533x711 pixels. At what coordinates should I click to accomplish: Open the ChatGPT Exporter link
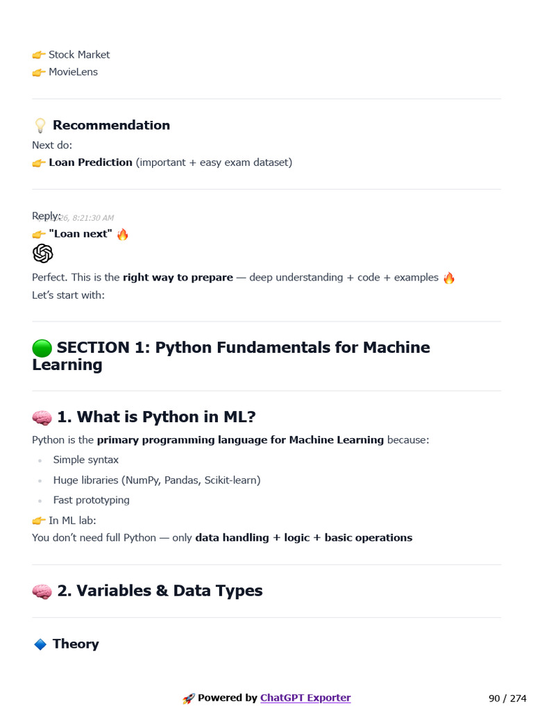point(305,698)
